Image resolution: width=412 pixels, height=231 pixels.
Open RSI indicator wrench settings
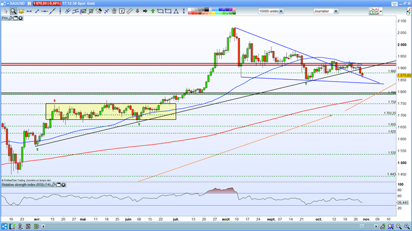53,185
